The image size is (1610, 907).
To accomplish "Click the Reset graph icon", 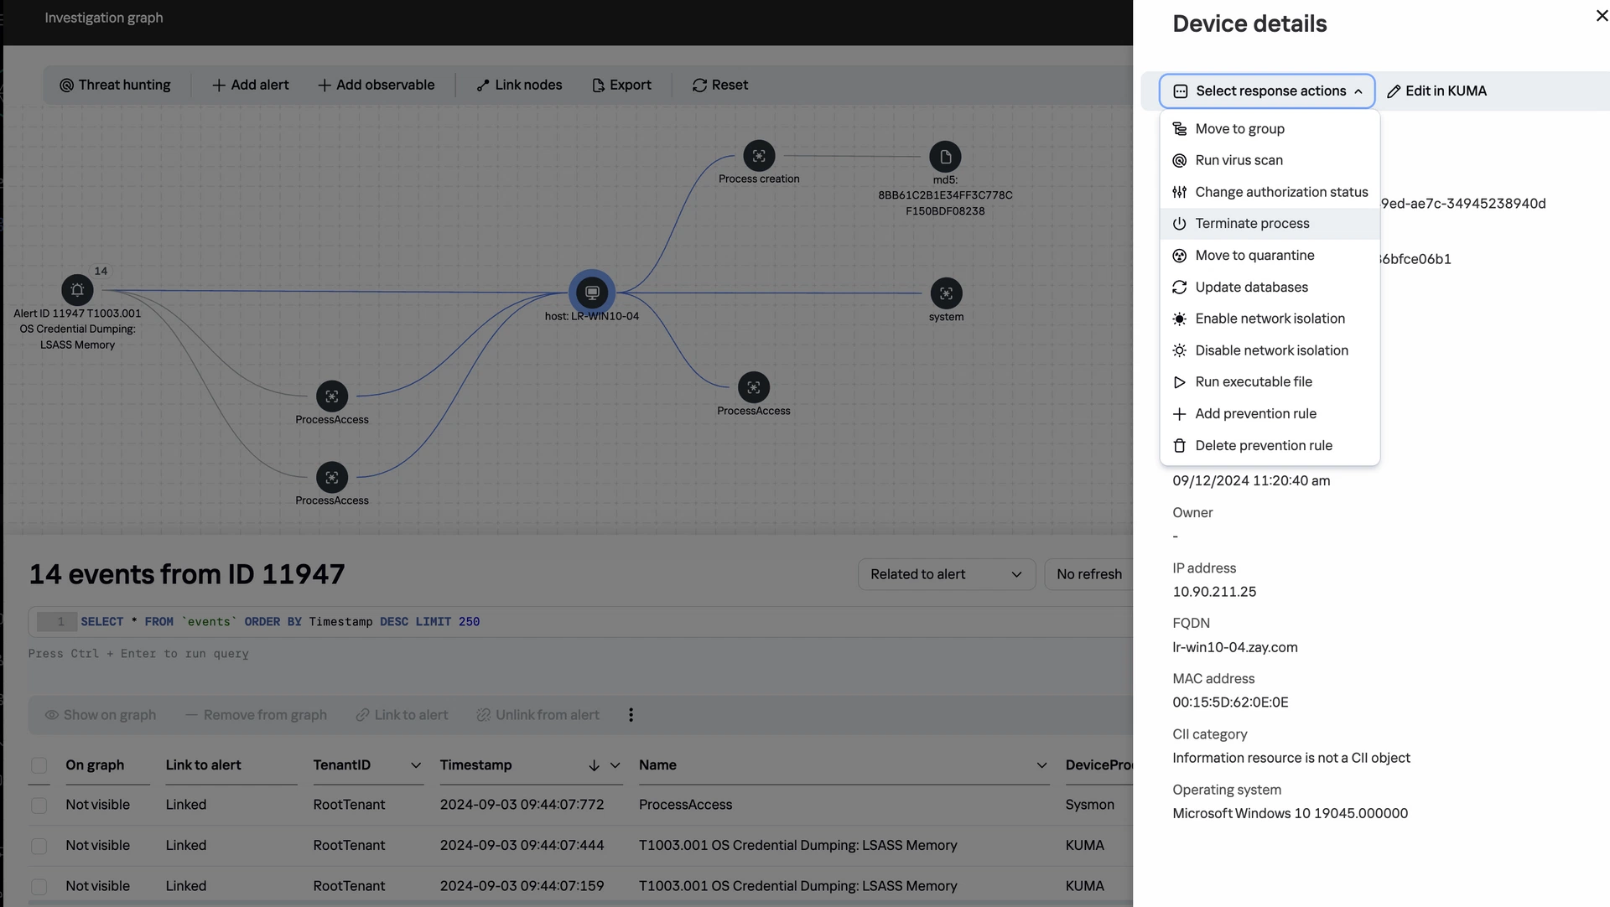I will [x=699, y=86].
